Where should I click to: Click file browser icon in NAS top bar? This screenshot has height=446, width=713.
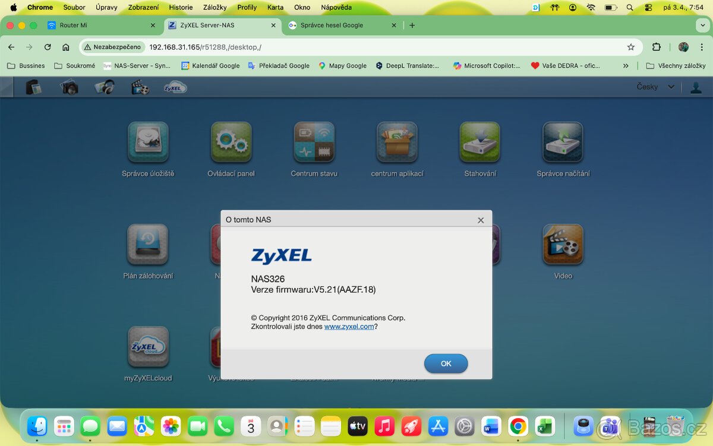[x=34, y=87]
